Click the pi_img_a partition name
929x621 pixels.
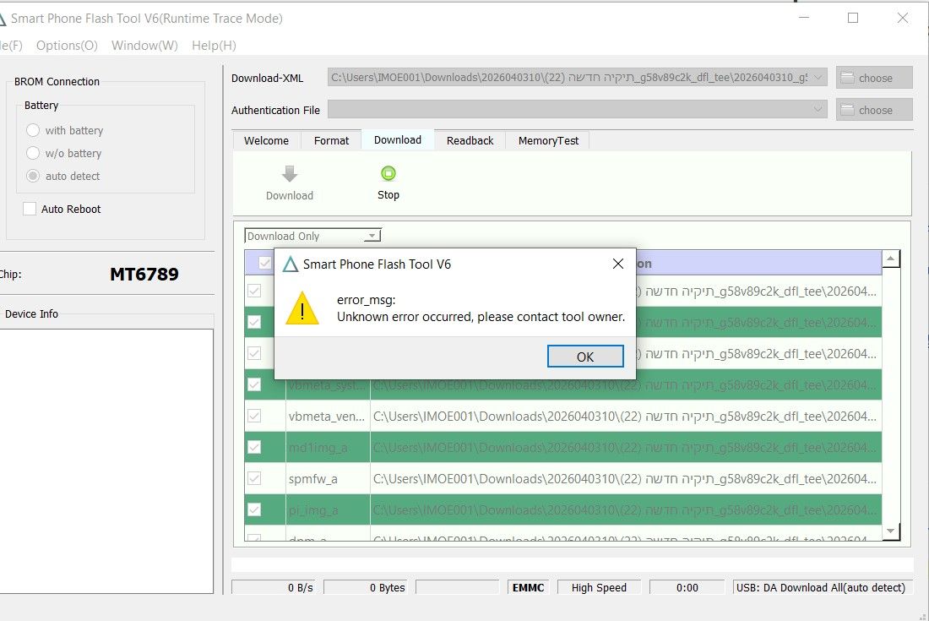(x=312, y=510)
